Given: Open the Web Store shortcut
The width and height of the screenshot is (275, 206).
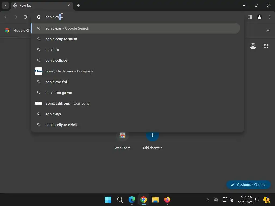Looking at the screenshot, I should pyautogui.click(x=122, y=140).
